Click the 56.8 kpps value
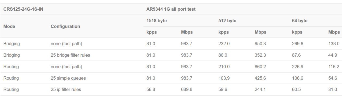This screenshot has height=99, width=342. 151,89
